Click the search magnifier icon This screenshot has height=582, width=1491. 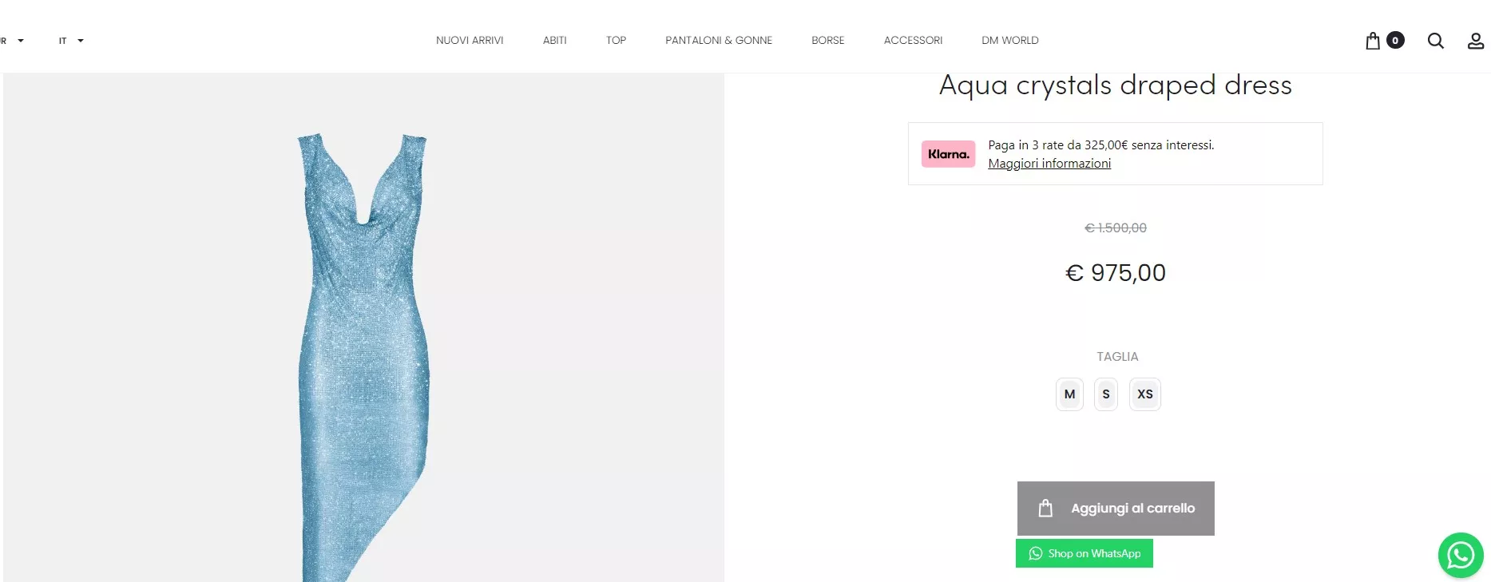[1435, 41]
